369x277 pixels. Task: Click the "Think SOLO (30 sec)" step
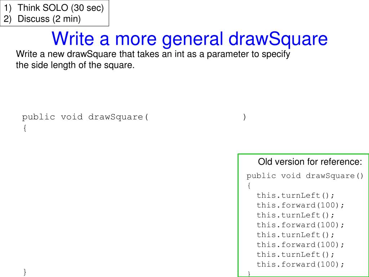61,8
